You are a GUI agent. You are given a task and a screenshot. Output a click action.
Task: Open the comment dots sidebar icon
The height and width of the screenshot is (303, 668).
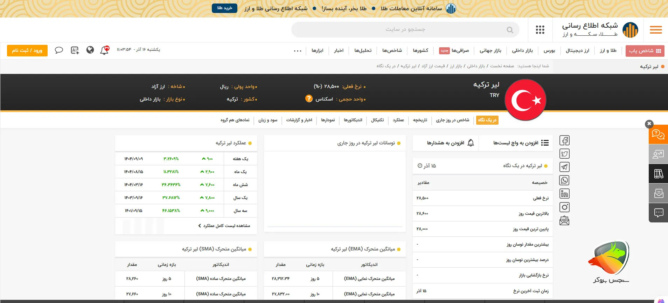coord(658,213)
